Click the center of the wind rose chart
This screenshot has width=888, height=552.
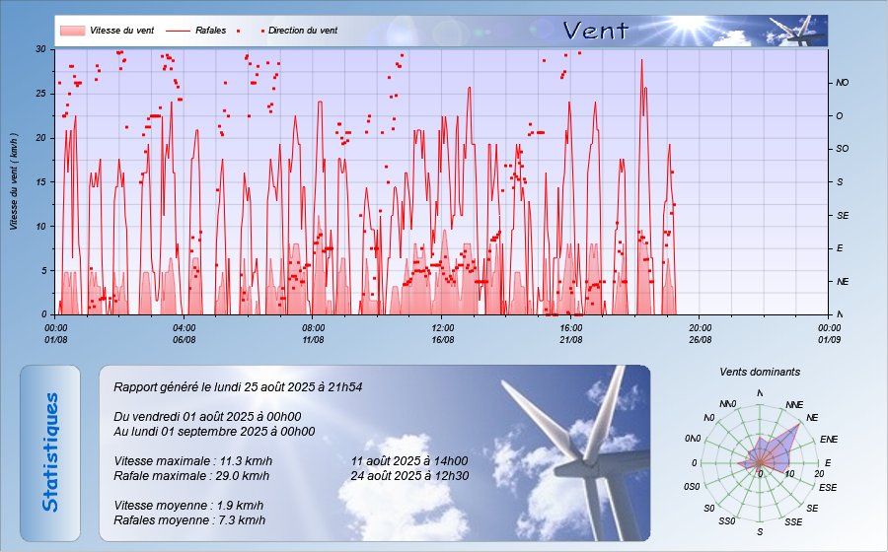[x=760, y=463]
